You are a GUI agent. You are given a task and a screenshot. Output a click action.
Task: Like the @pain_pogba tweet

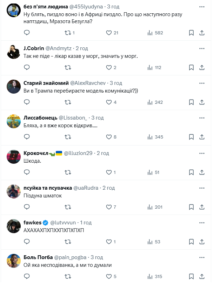[x=109, y=276]
